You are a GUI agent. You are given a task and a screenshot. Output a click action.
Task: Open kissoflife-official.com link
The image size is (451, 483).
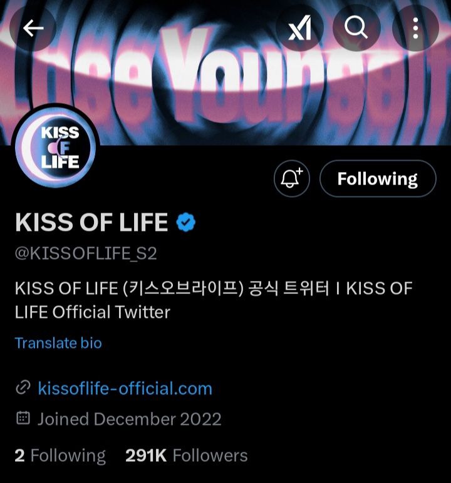coord(125,389)
